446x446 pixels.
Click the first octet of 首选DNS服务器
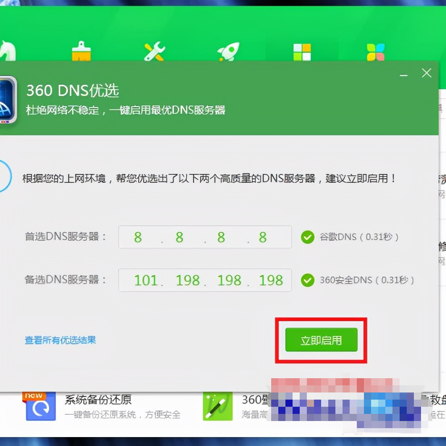pos(137,237)
